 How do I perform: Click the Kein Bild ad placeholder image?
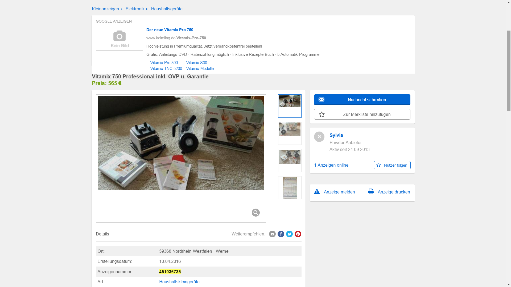coord(119,39)
